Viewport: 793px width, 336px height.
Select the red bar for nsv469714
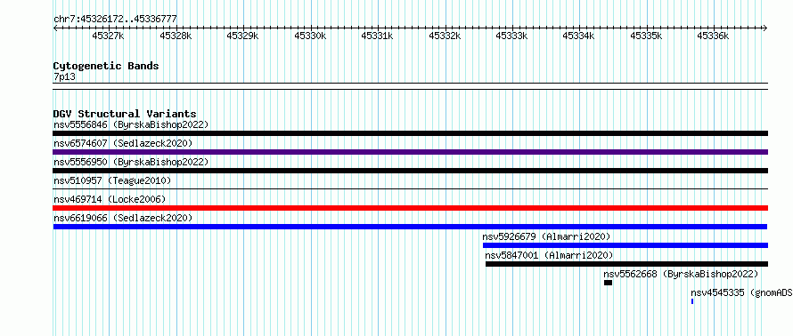coord(410,208)
